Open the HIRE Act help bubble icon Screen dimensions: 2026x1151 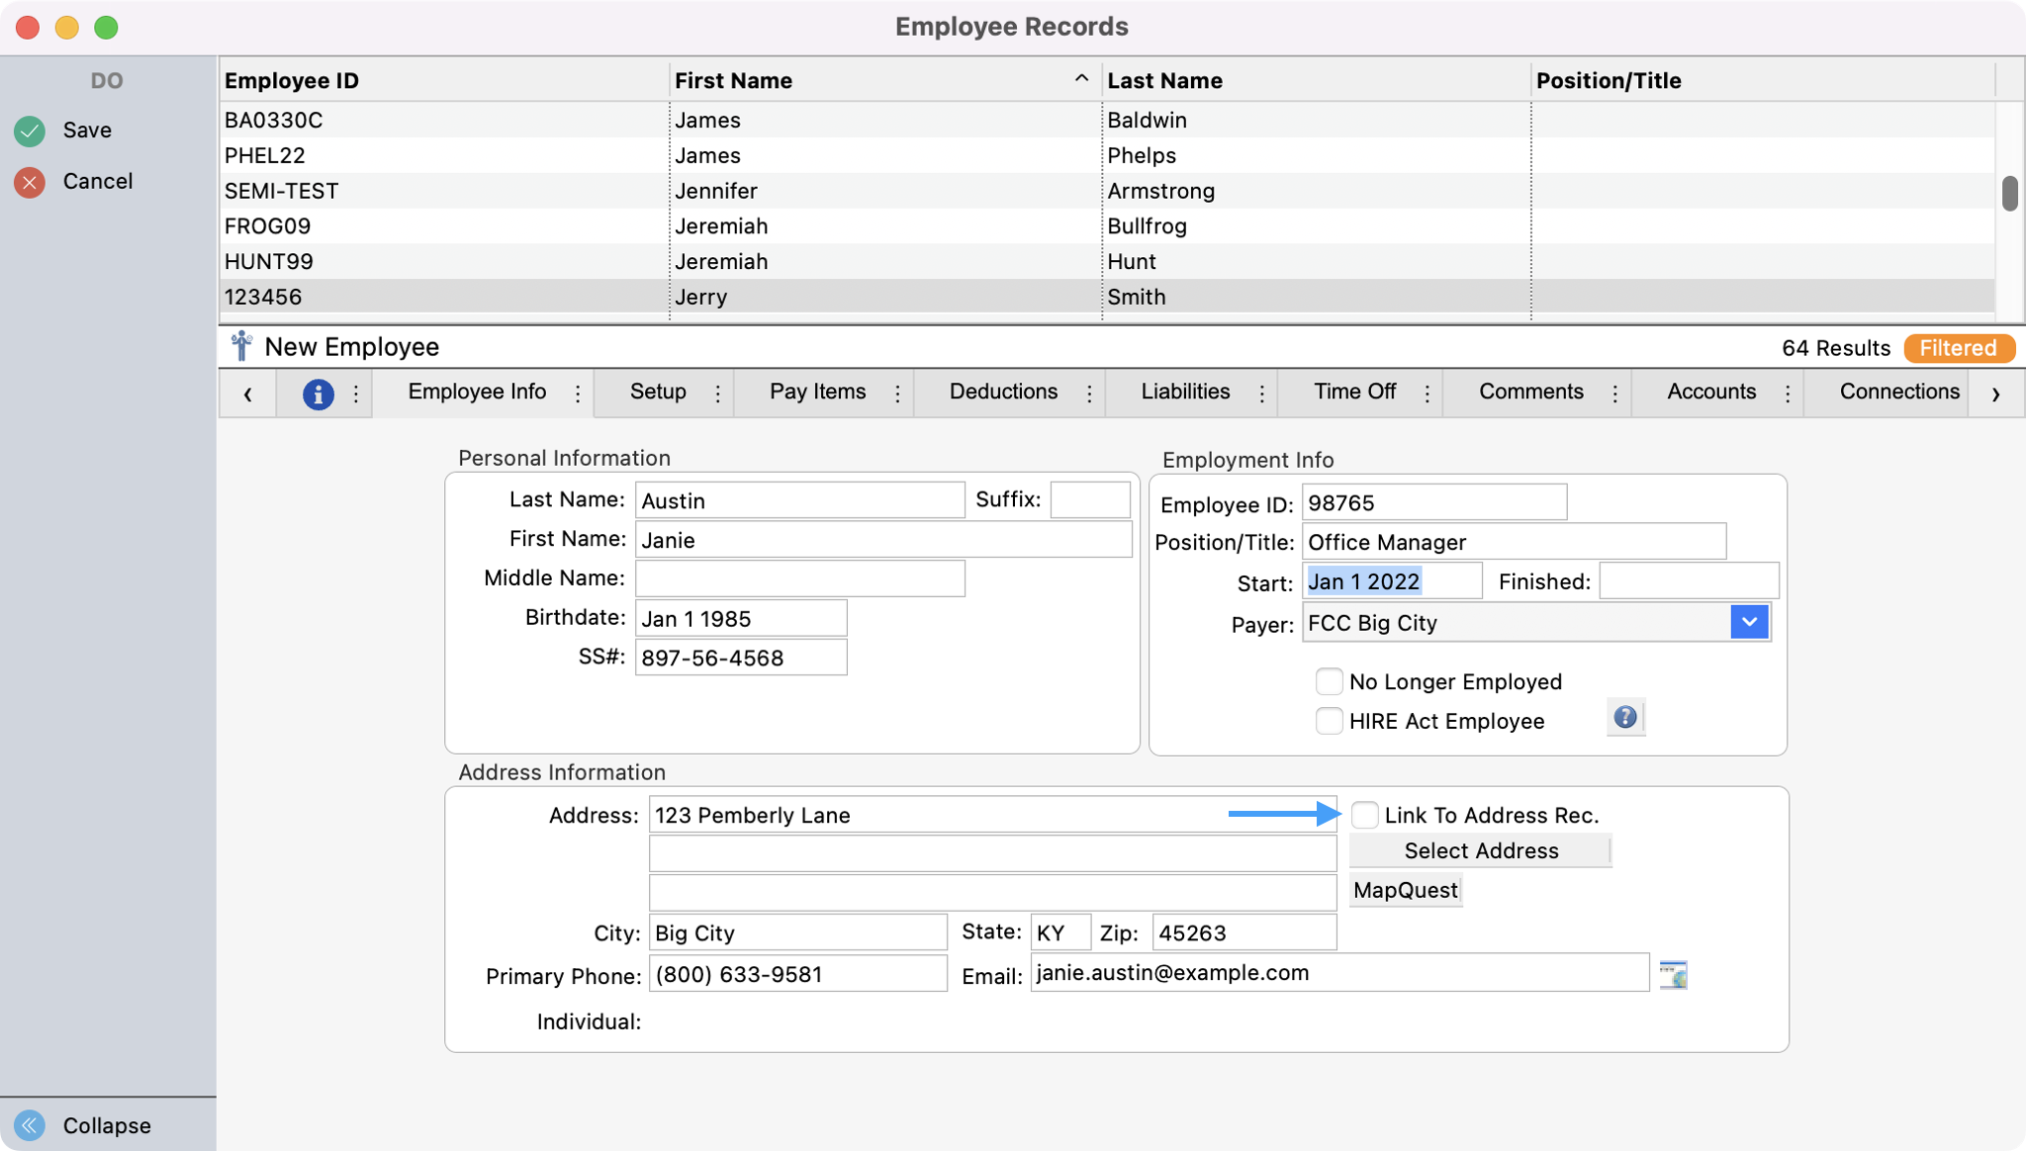pos(1623,717)
